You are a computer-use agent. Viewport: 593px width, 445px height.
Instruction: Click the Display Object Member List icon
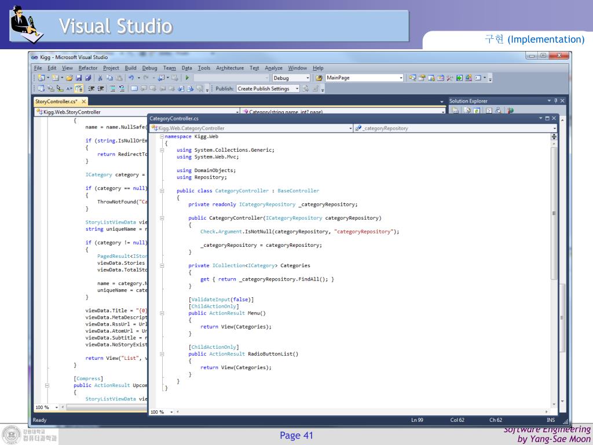pos(41,89)
